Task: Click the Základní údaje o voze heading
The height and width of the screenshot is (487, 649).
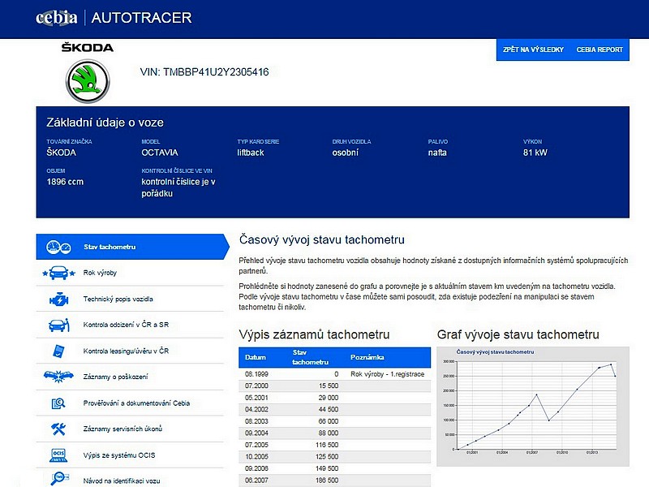Action: (105, 123)
